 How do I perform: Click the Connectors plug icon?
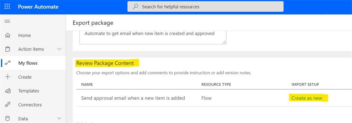(8, 105)
